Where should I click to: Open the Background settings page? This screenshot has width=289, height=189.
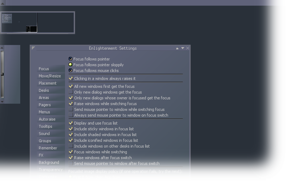point(51,162)
